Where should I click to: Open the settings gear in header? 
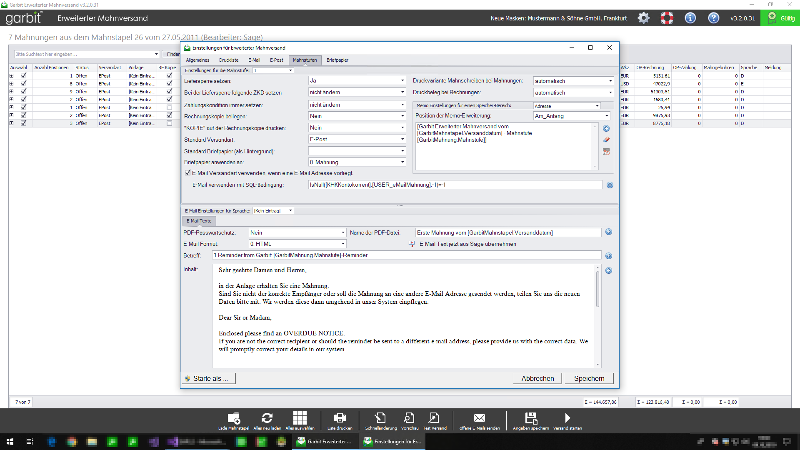[643, 18]
